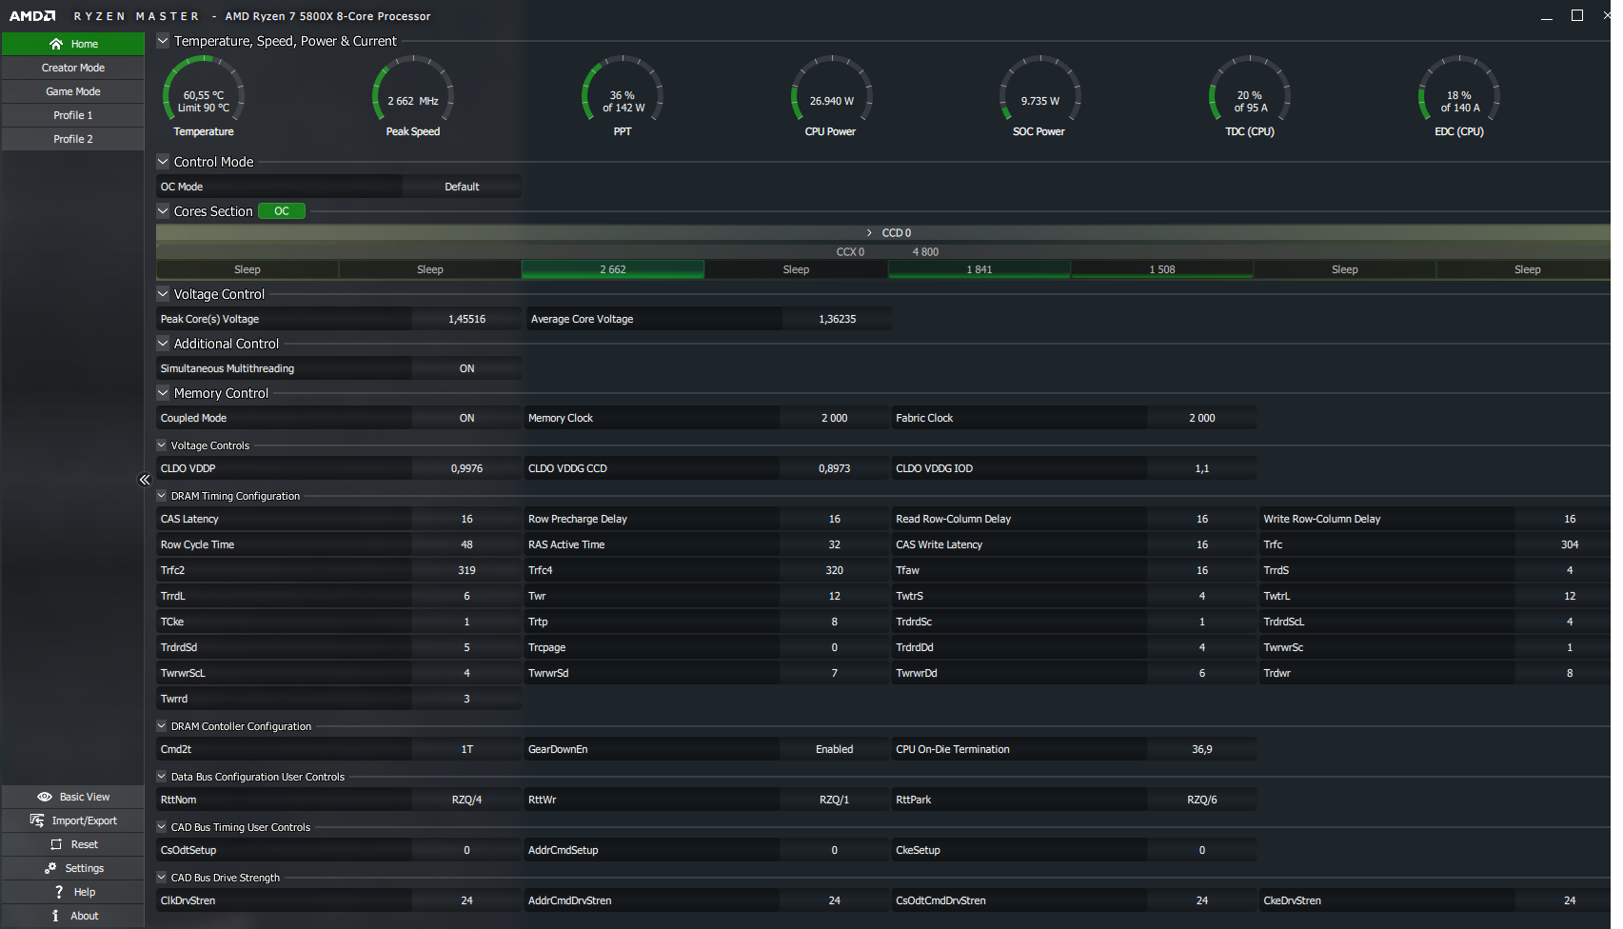
Task: Click the EDC (CPU) gauge
Action: coord(1459,96)
